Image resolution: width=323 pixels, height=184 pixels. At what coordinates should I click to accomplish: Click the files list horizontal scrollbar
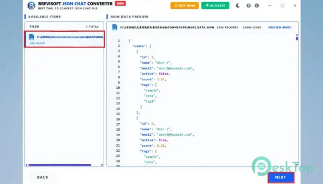point(60,165)
